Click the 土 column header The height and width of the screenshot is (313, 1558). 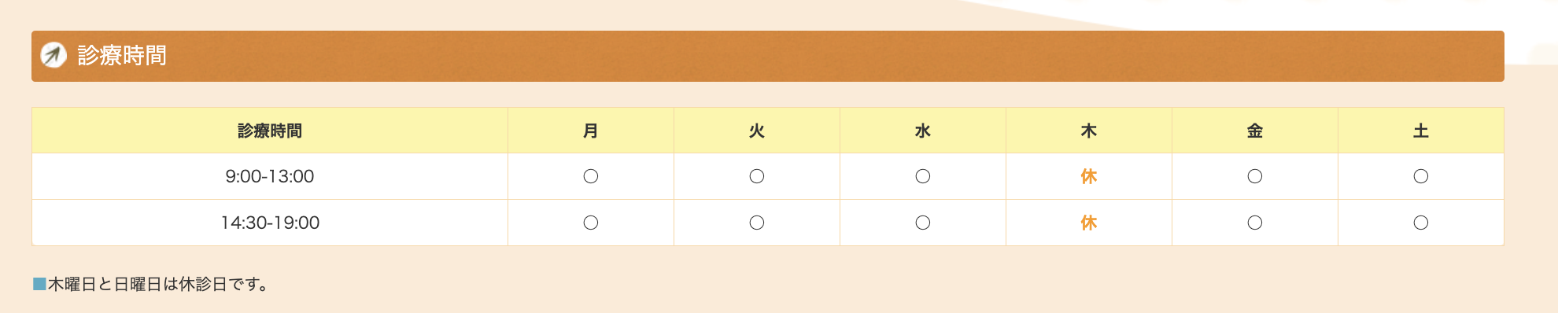click(1421, 131)
